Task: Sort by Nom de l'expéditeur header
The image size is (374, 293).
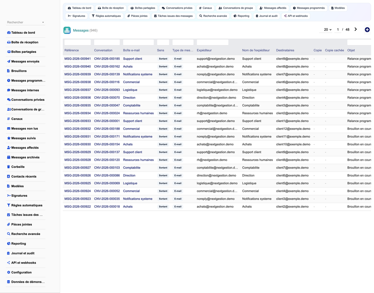Action: (256, 50)
